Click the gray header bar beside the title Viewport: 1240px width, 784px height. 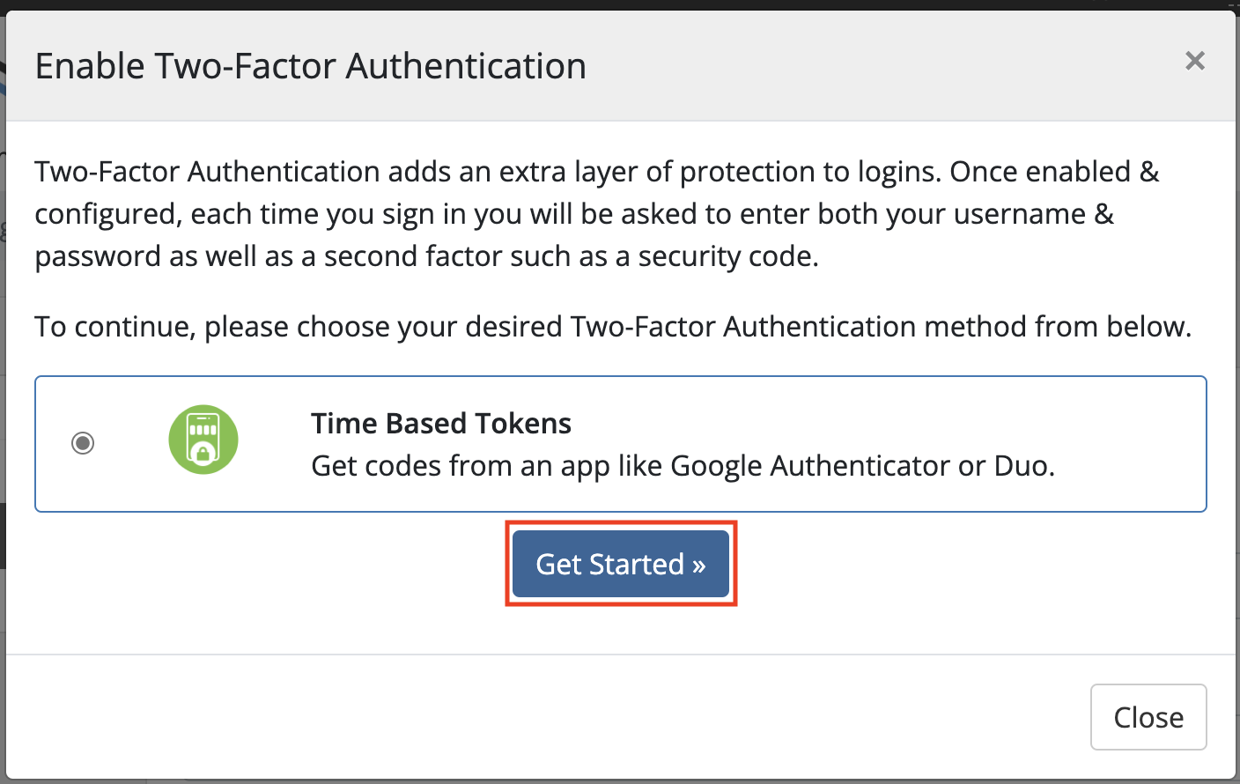(881, 66)
